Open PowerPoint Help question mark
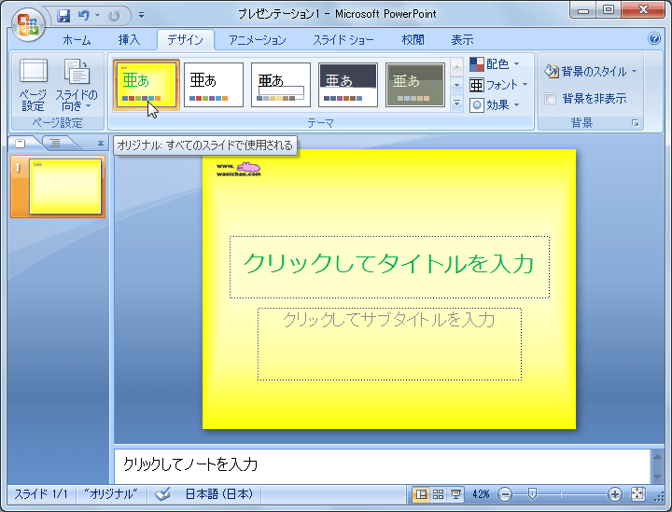The width and height of the screenshot is (672, 512). coord(653,38)
